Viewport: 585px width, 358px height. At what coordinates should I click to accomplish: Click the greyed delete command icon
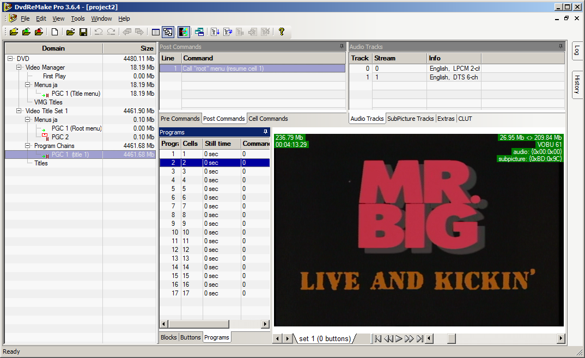pyautogui.click(x=265, y=32)
